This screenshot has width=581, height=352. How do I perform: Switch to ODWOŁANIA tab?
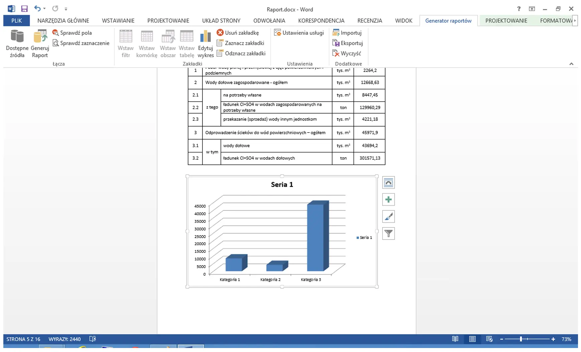[269, 21]
